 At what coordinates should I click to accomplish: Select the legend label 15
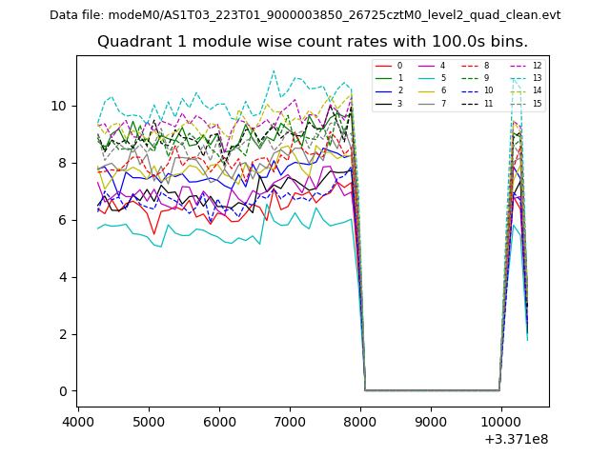[537, 103]
